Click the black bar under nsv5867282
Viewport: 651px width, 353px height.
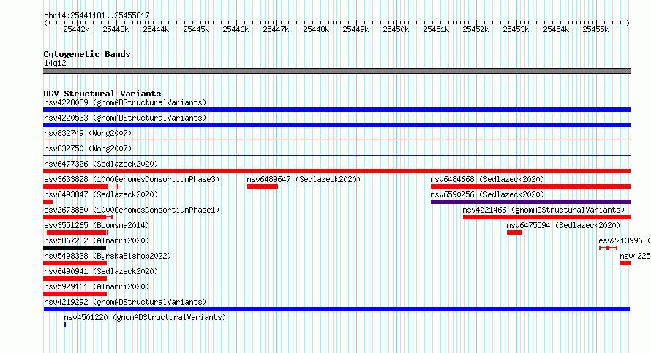coord(75,248)
